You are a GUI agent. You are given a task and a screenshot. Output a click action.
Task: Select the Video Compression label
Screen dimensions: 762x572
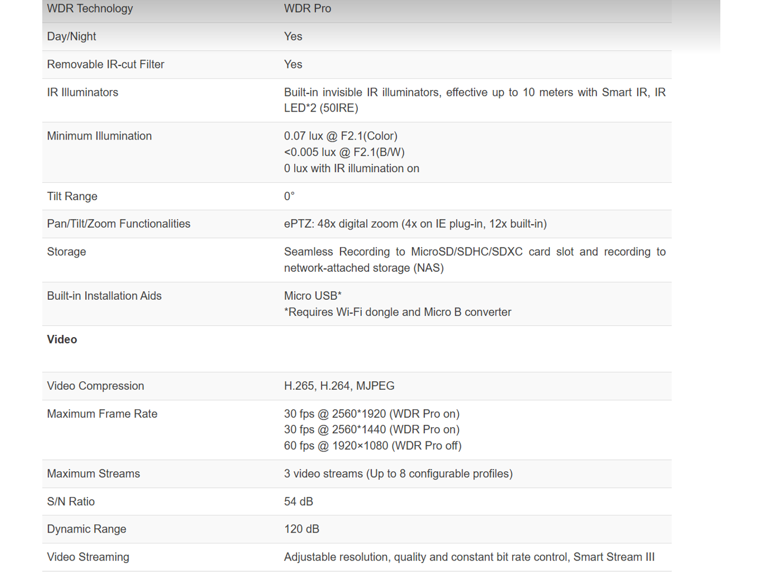pos(95,386)
